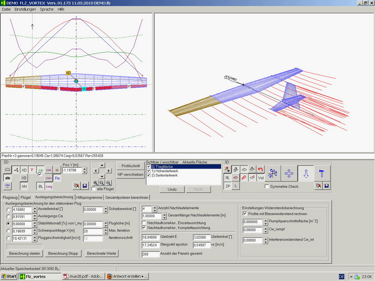Click the Berechnung starten button

tap(25, 253)
